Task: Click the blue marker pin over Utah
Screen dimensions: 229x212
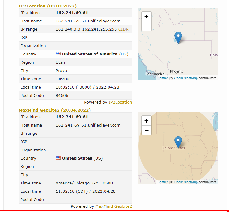Action: [178, 38]
